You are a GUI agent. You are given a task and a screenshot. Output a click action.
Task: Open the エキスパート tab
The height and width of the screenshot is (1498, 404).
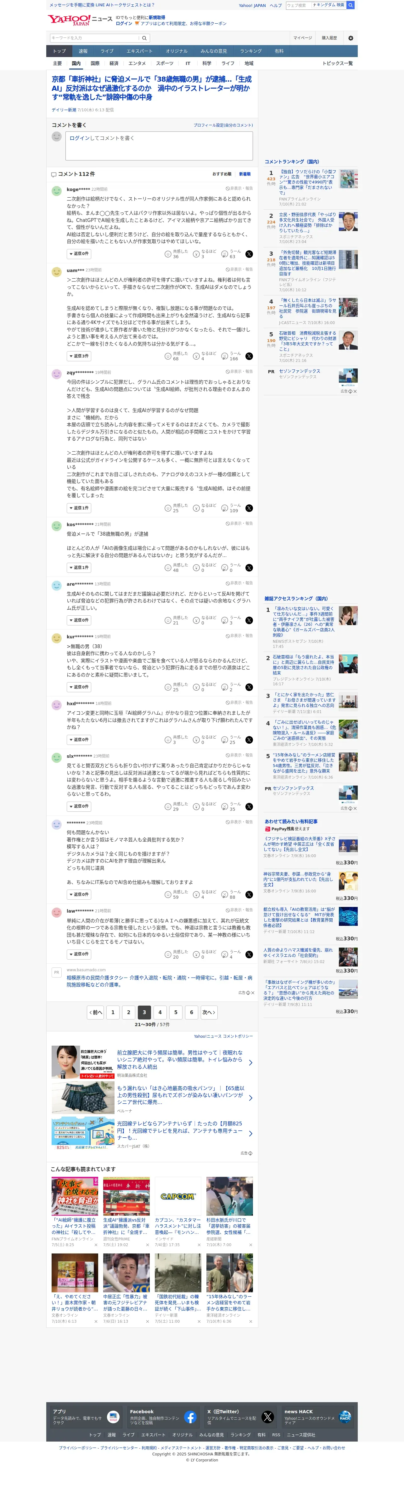click(139, 51)
